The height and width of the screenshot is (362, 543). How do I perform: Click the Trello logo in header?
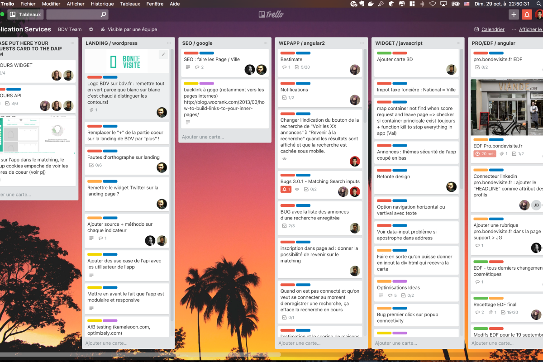(x=271, y=14)
